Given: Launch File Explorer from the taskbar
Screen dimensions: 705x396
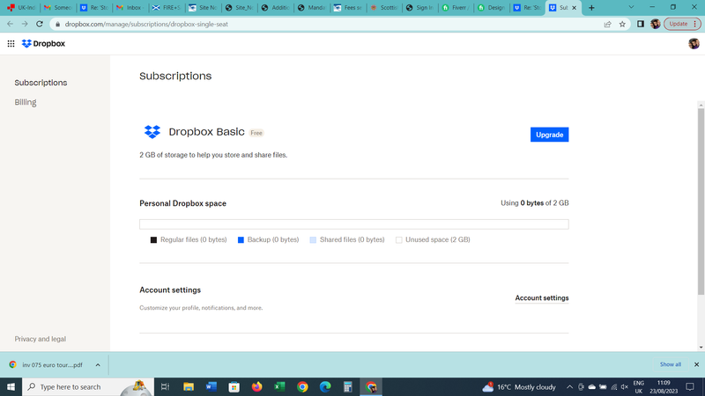Looking at the screenshot, I should (189, 386).
